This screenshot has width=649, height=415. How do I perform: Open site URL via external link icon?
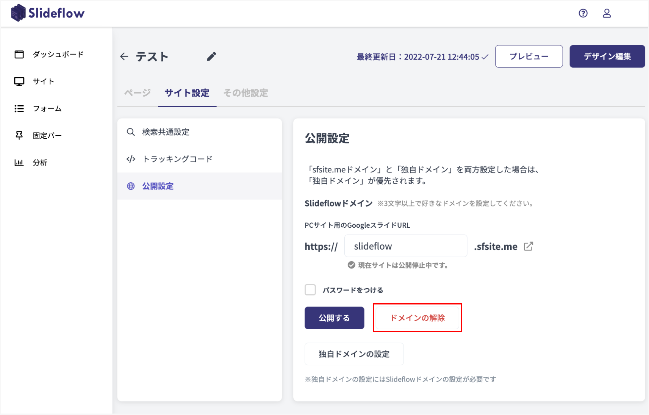point(528,246)
